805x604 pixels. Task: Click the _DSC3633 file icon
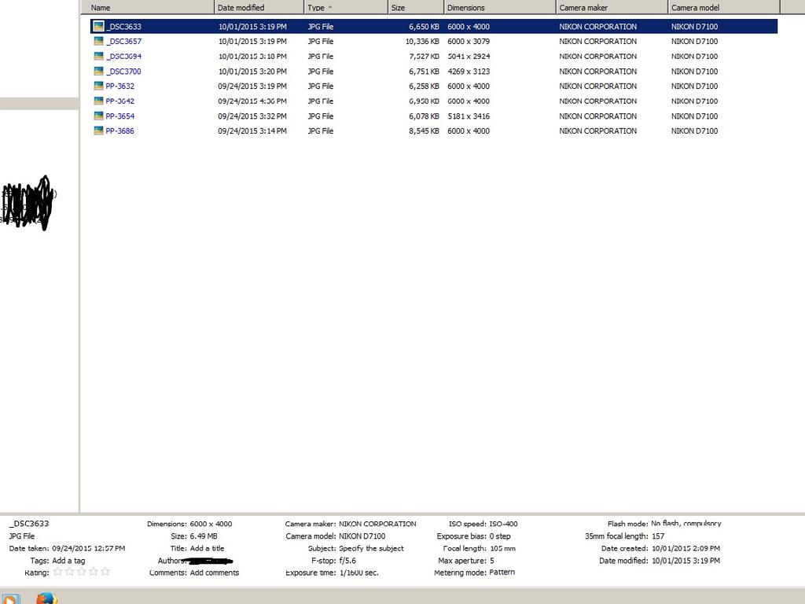pyautogui.click(x=98, y=27)
